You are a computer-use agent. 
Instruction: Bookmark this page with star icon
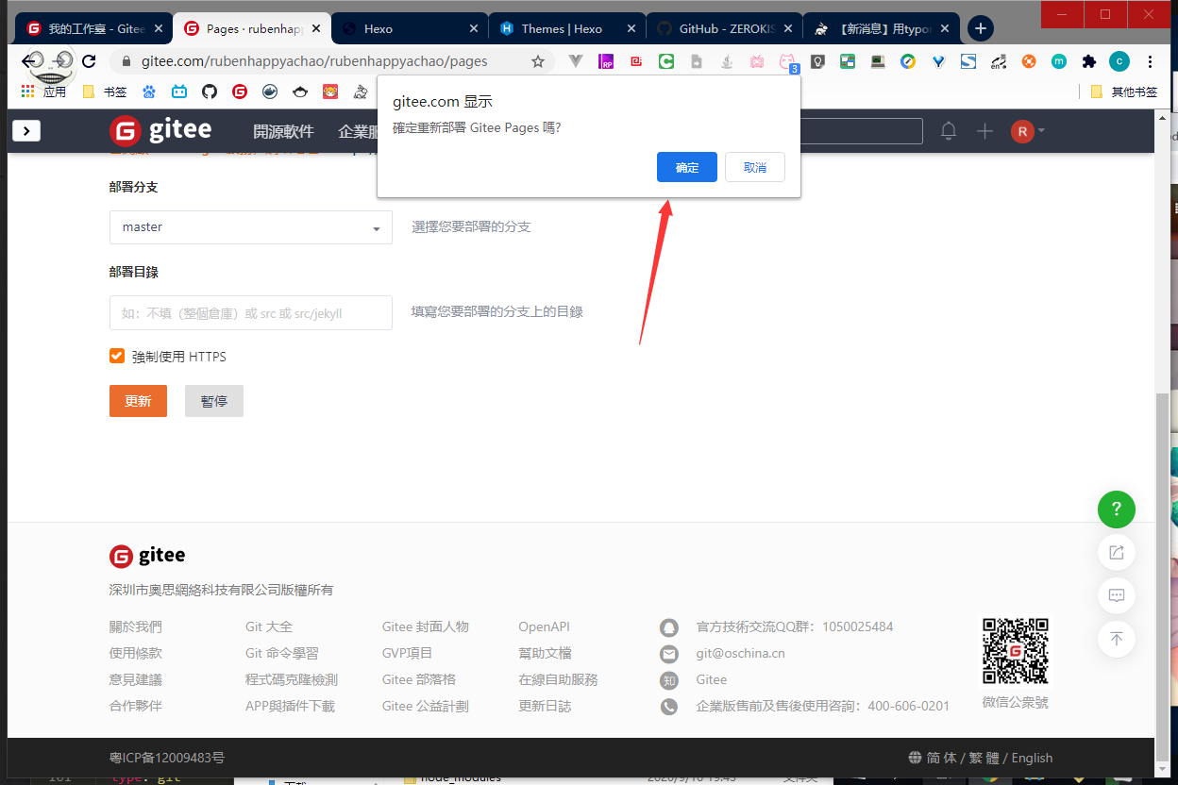[538, 61]
